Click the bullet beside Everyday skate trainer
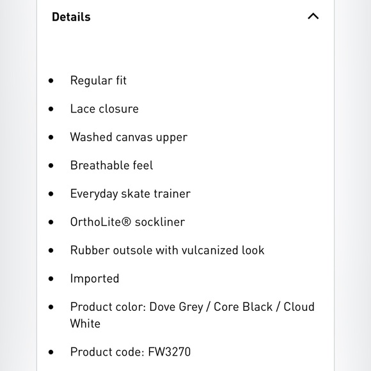The height and width of the screenshot is (371, 371). 51,194
